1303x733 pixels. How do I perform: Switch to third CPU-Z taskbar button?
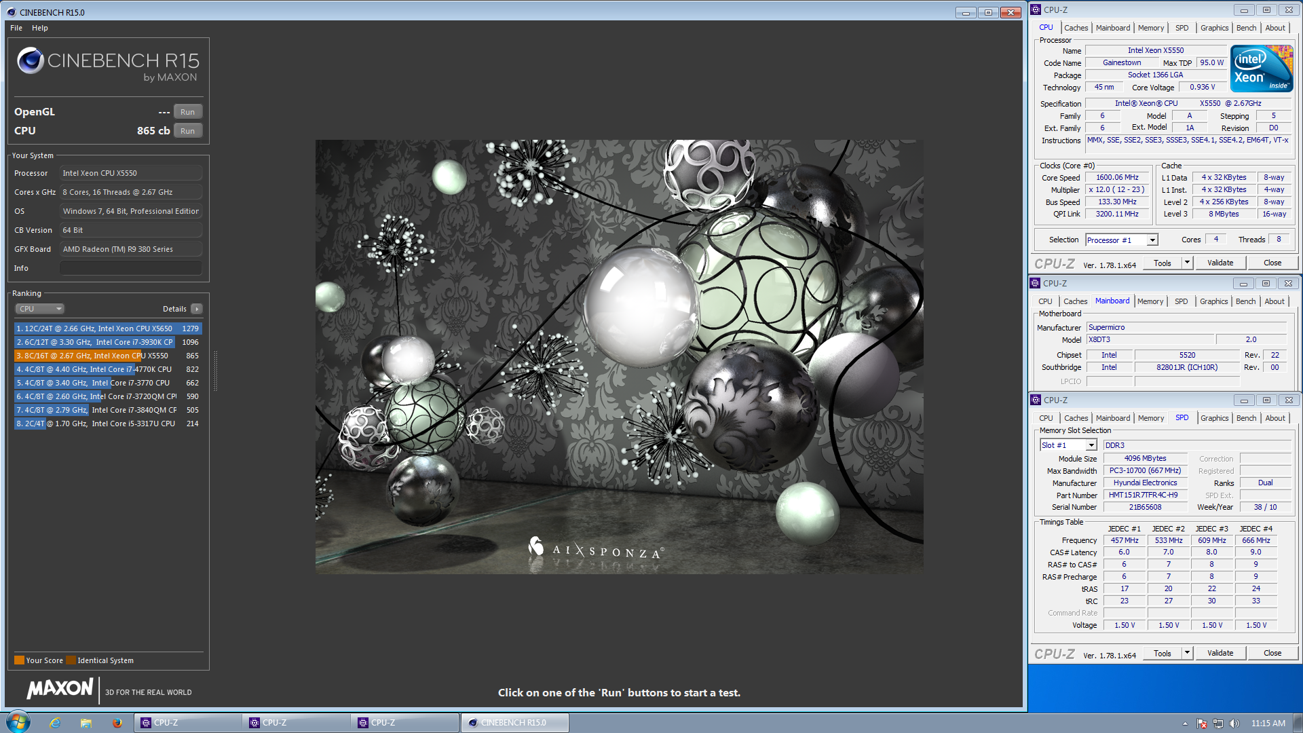click(405, 723)
